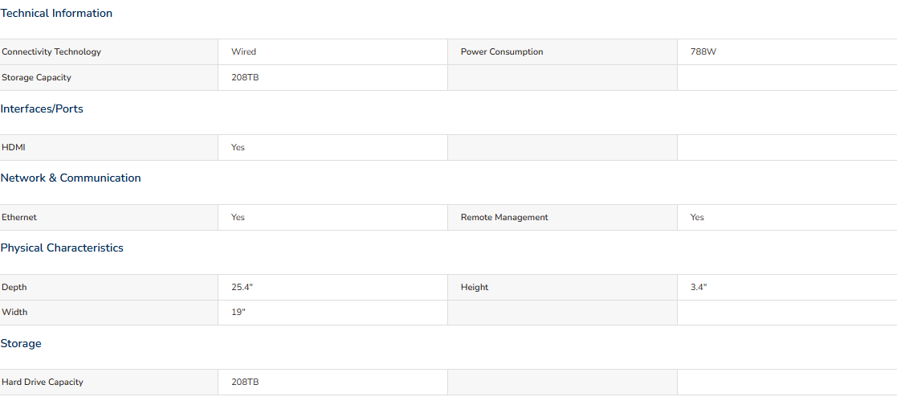Image resolution: width=897 pixels, height=397 pixels.
Task: Select the Power Consumption label
Action: click(502, 51)
